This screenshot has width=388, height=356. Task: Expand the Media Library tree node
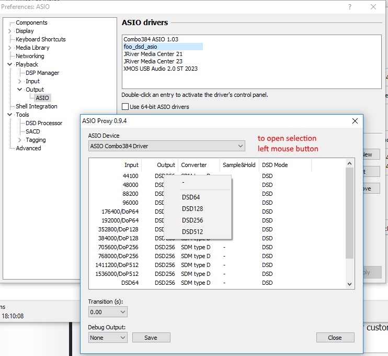tap(10, 48)
